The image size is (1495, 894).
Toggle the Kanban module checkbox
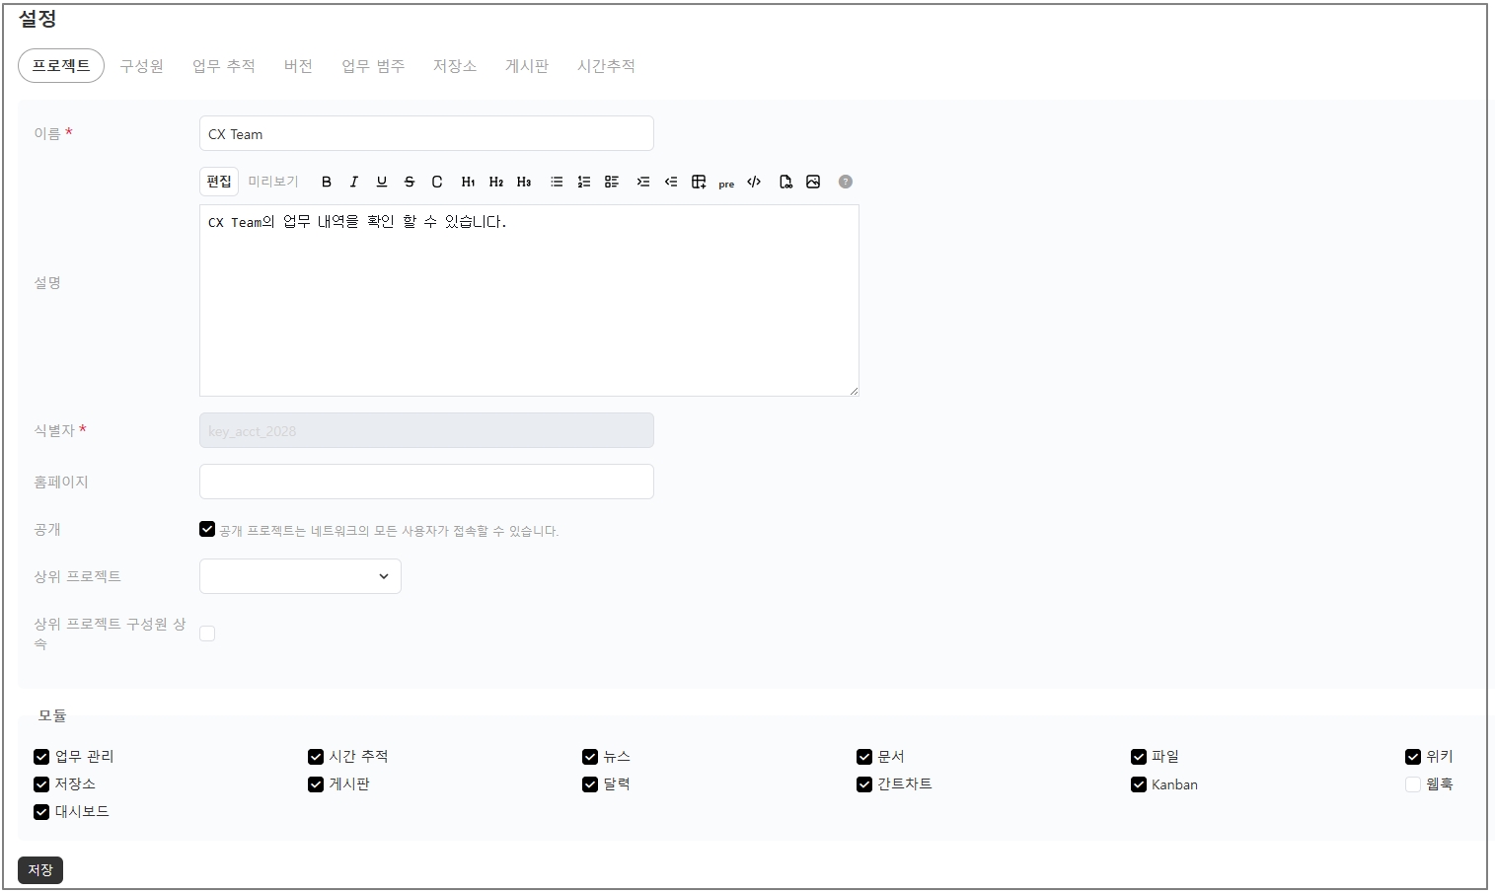(x=1139, y=784)
